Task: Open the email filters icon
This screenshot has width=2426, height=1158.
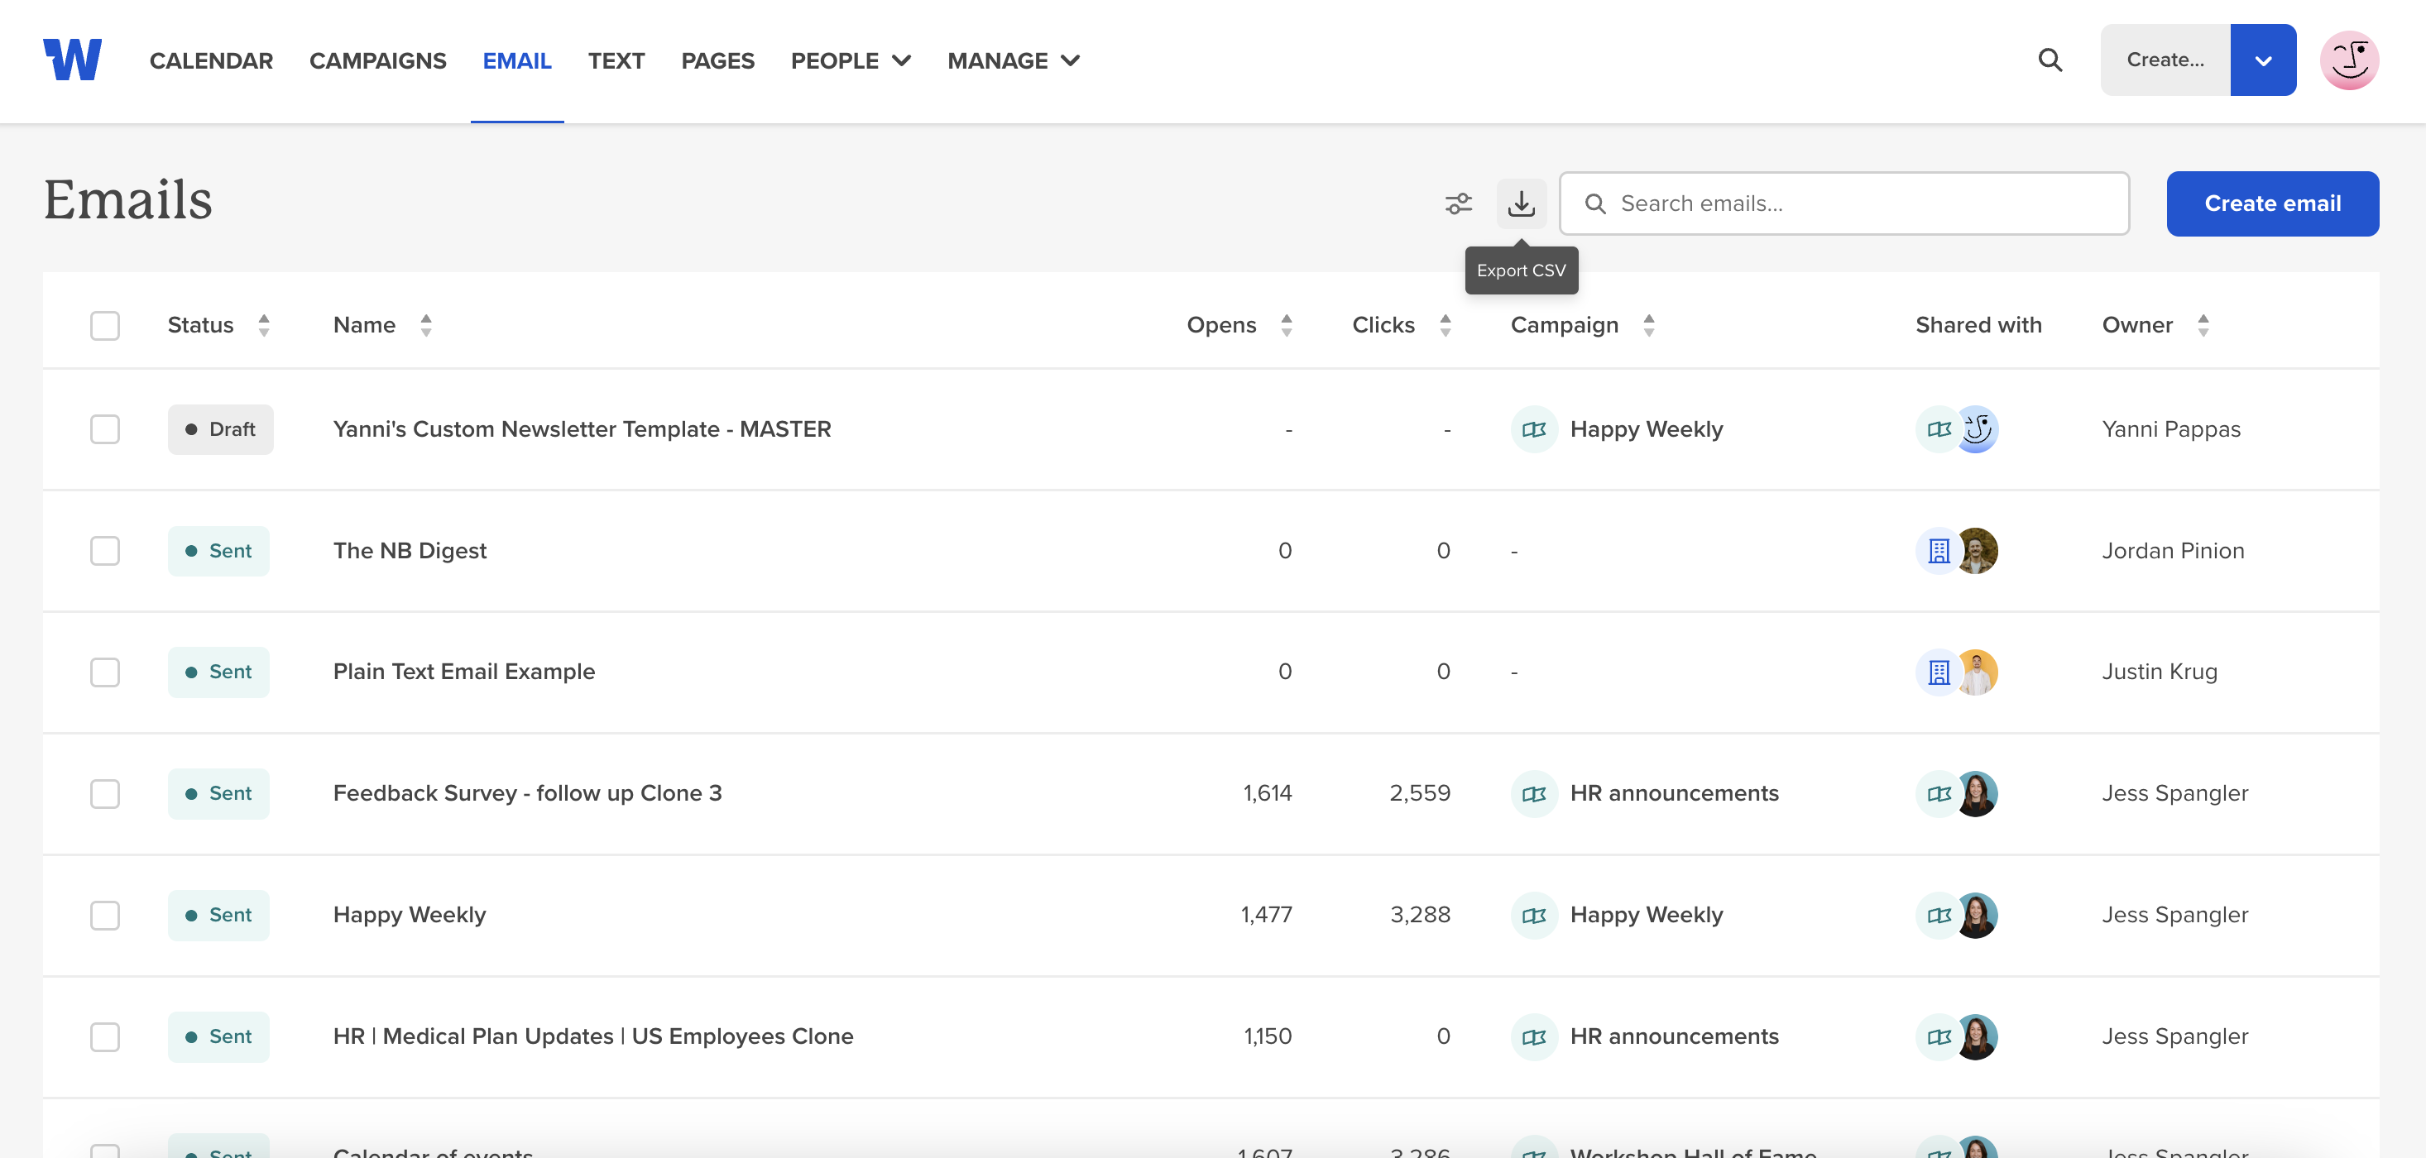Action: coord(1458,203)
